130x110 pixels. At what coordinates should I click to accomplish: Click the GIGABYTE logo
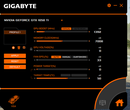click(20, 6)
